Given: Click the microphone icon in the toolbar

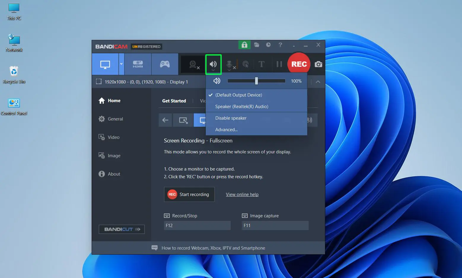Looking at the screenshot, I should click(x=230, y=64).
